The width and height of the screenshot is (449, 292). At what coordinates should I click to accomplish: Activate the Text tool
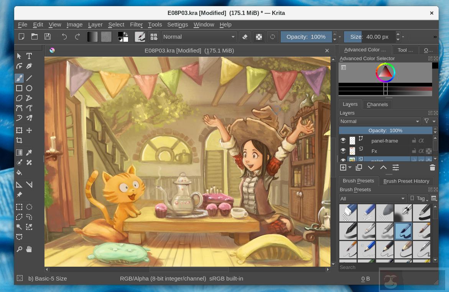[x=29, y=56]
